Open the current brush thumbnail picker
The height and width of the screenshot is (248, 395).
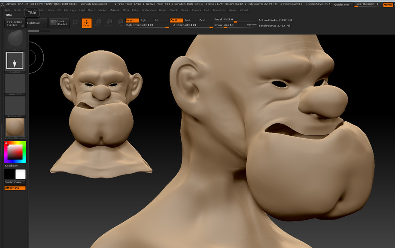tap(15, 39)
